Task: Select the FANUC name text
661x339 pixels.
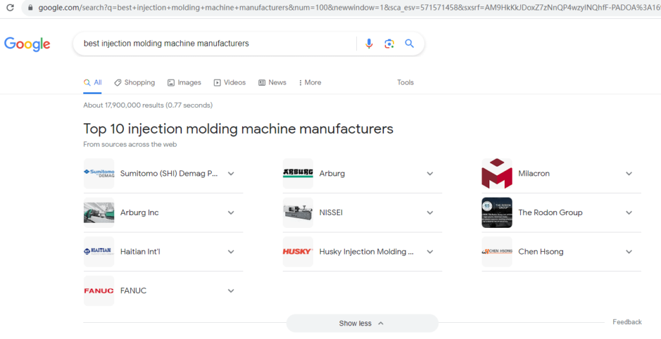Action: (x=133, y=291)
